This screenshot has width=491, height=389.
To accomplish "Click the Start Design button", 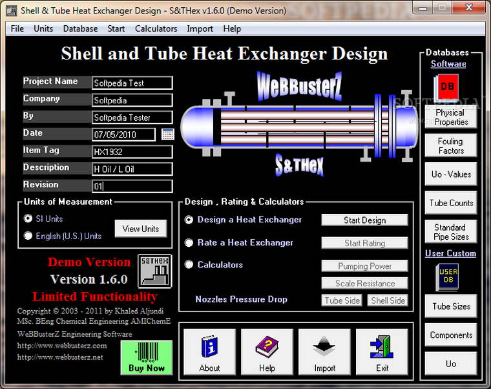I will point(364,220).
